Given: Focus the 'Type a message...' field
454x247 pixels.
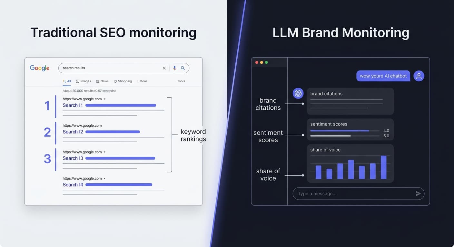Looking at the screenshot, I should (358, 194).
